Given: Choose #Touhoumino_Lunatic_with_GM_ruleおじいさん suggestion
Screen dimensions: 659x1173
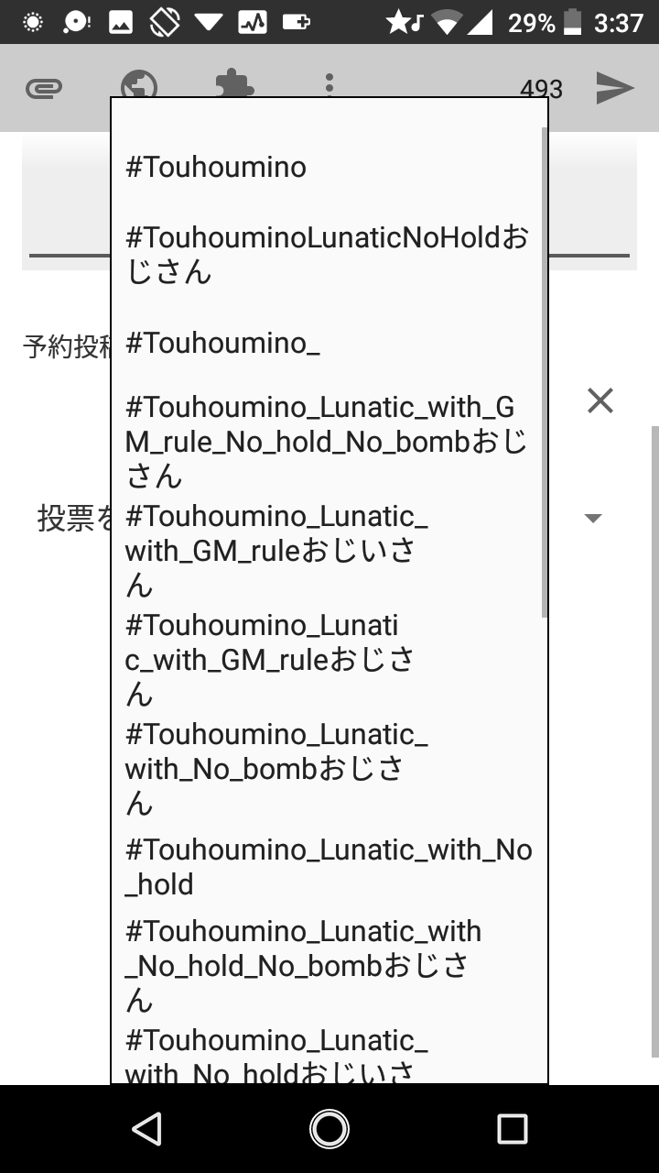Looking at the screenshot, I should 276,550.
